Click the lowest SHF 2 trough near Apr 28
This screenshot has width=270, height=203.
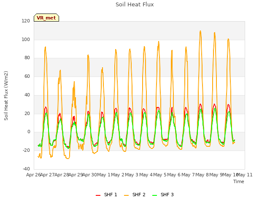click(x=68, y=158)
